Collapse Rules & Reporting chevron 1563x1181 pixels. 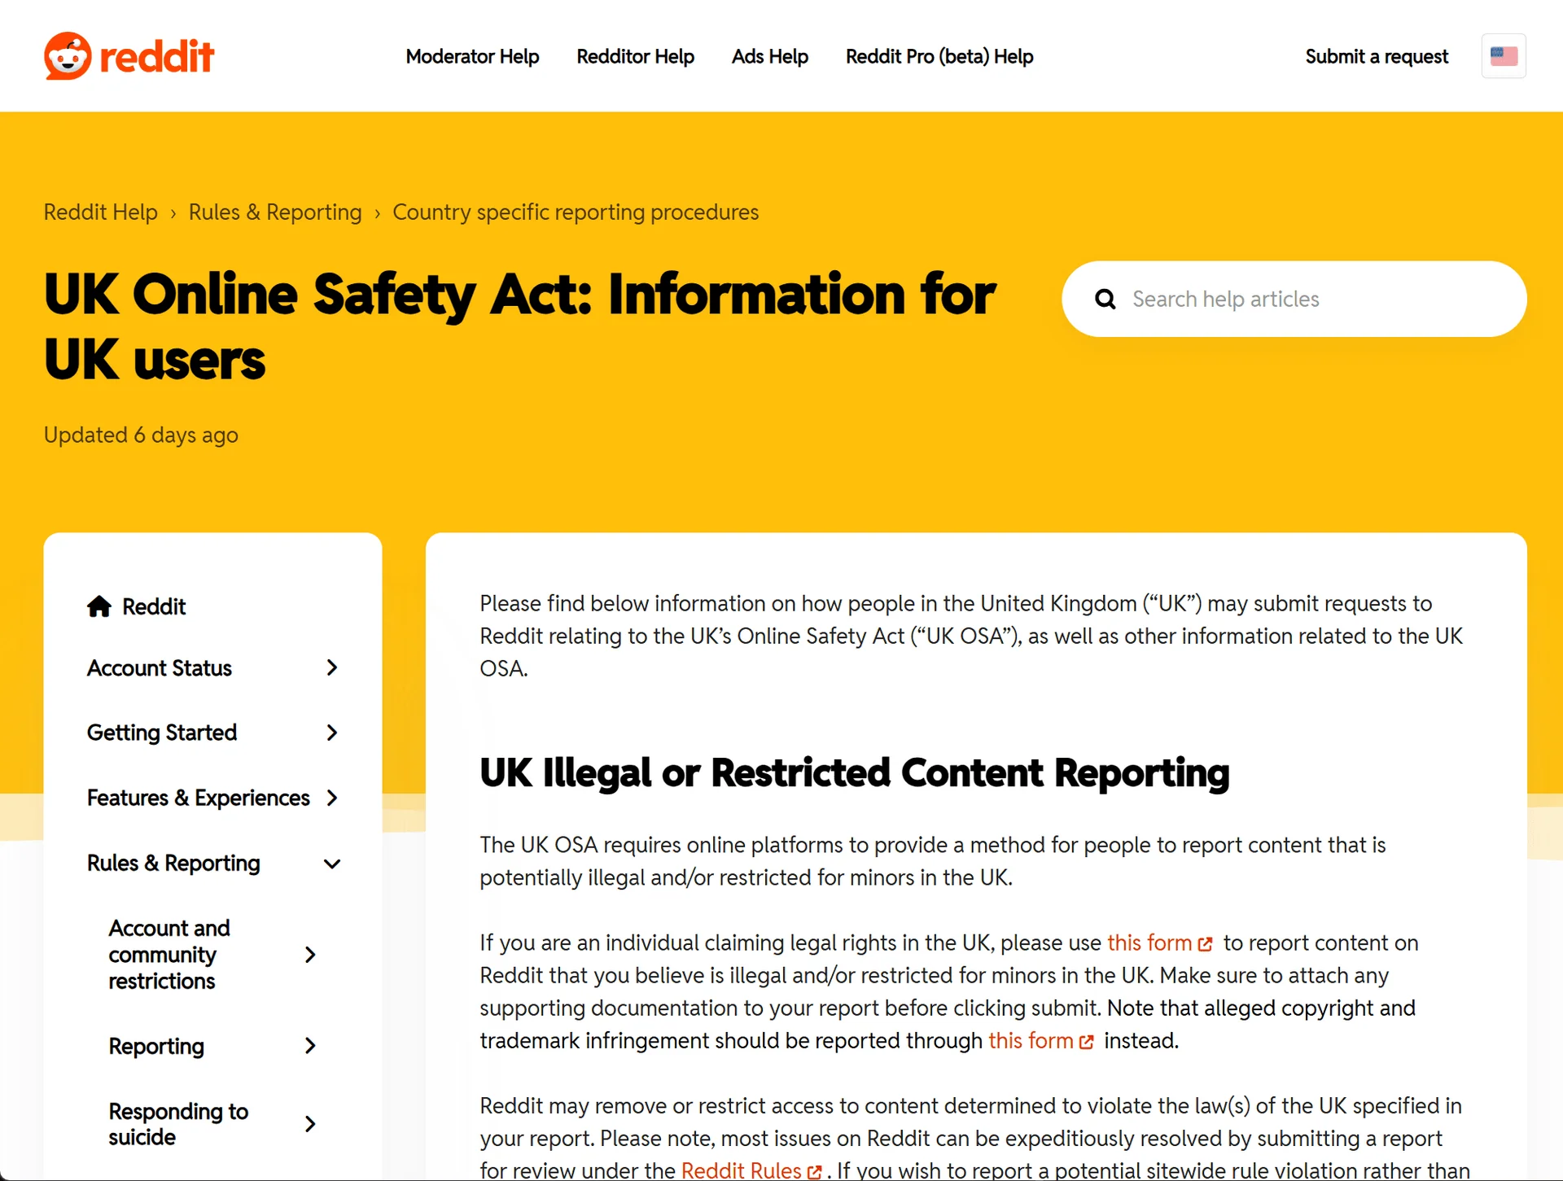[x=331, y=864]
